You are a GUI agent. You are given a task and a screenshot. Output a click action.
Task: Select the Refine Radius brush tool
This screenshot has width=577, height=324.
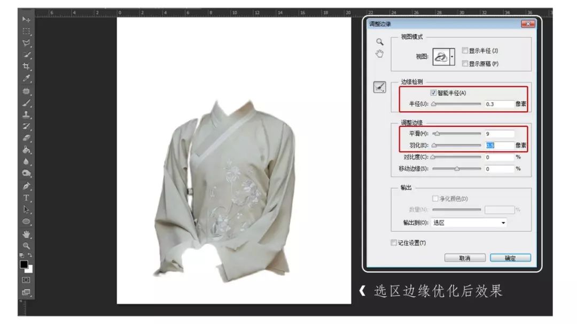tap(380, 87)
